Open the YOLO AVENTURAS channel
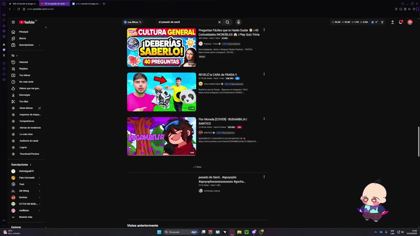The image size is (420, 236). point(212,84)
